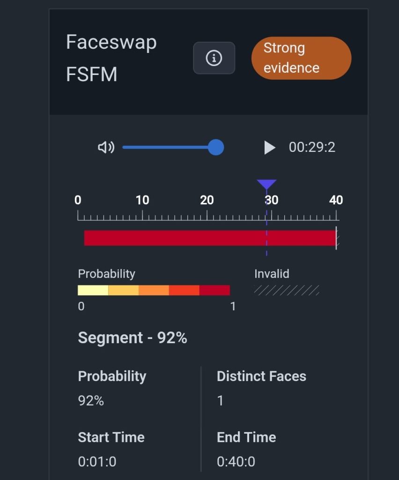Click the 00:29:2 timestamp display
Screen dimensions: 399x480
tap(312, 148)
